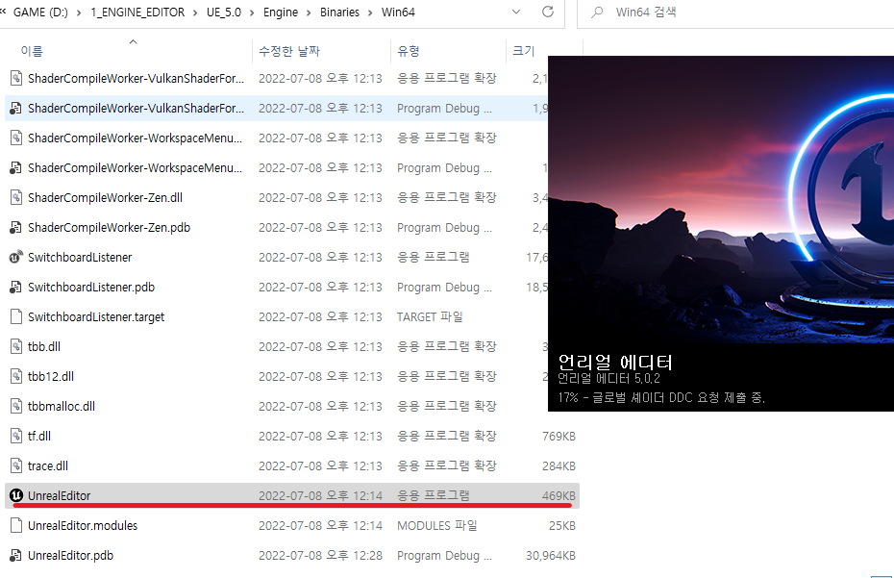Viewport: 894px width, 578px height.
Task: Select the ShaderCompileWorker-Zen.dll file name
Action: (105, 197)
